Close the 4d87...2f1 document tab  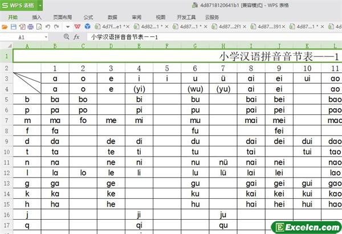tap(245, 27)
